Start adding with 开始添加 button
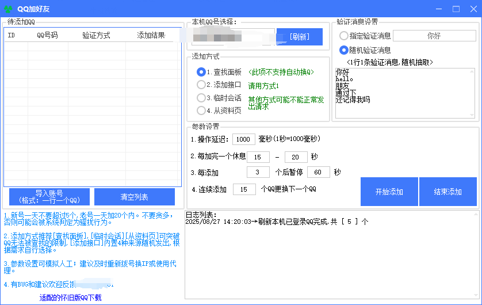 pos(389,192)
